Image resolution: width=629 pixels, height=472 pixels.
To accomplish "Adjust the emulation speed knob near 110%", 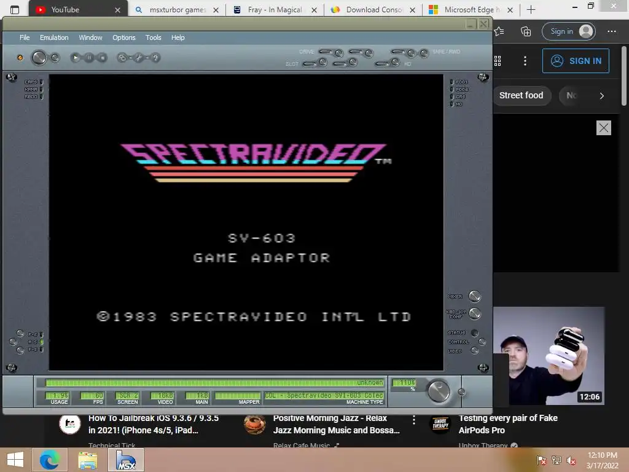I will click(439, 391).
